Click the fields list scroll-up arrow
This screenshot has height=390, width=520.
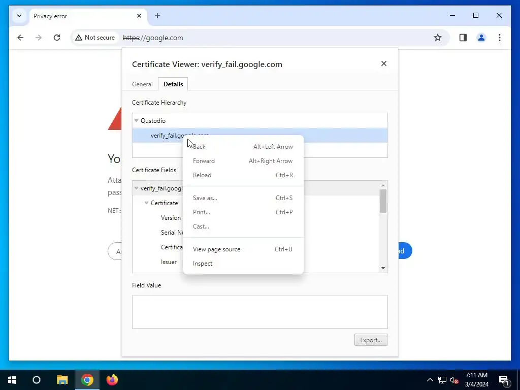coord(383,185)
